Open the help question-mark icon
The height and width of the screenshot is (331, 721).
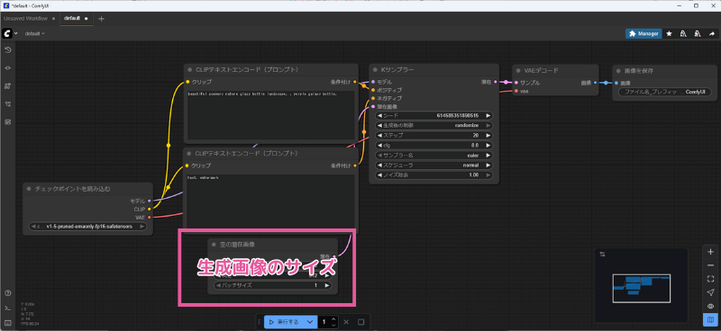[7, 293]
